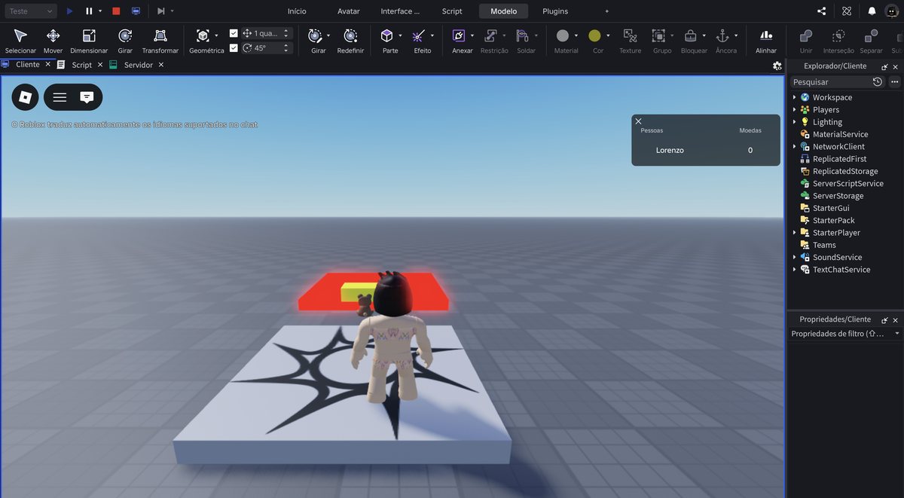Open the Material gray swatch picker
Screen dimensions: 904x498
562,35
